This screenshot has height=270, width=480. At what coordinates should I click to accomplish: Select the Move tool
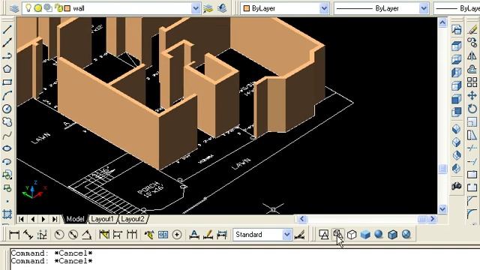coord(472,95)
